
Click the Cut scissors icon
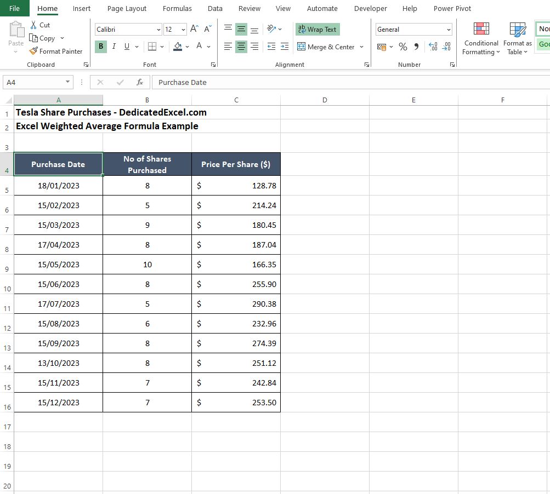33,25
